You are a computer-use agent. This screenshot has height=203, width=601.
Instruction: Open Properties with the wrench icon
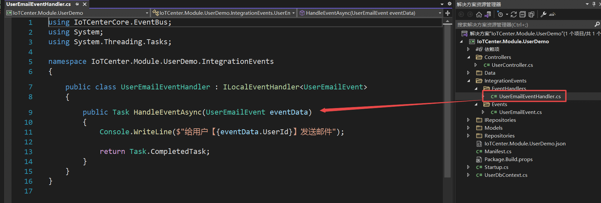pyautogui.click(x=543, y=14)
